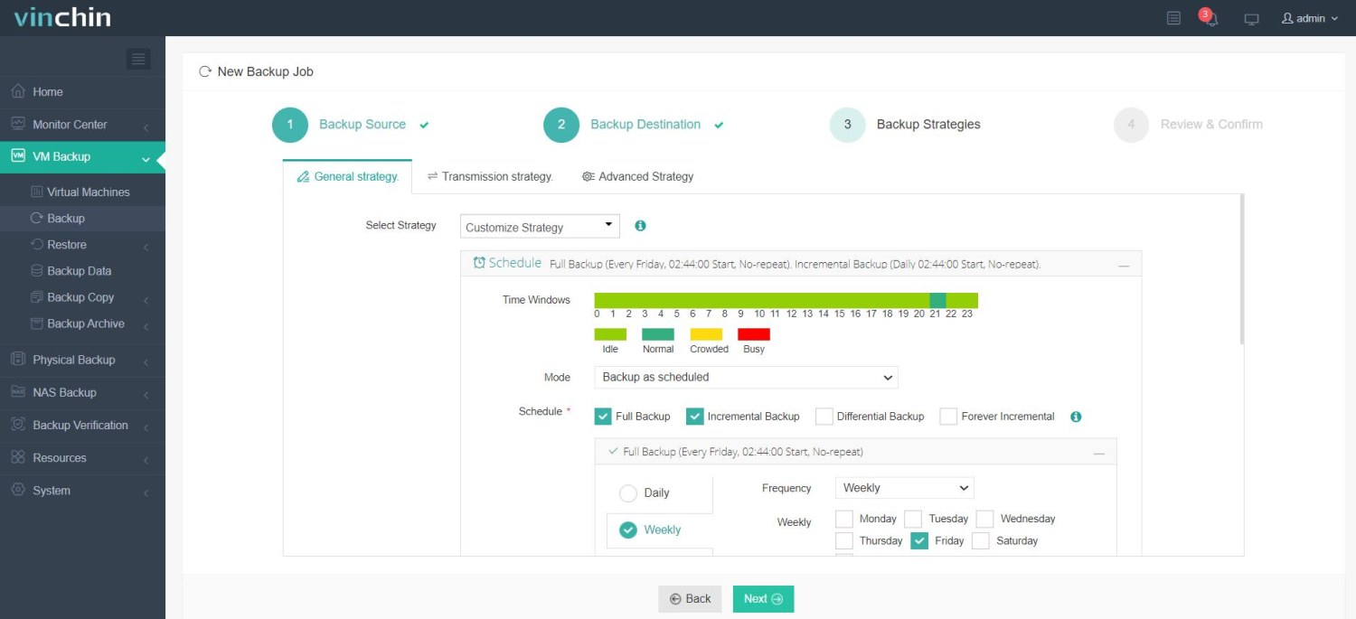Expand the Frequency dropdown

[904, 488]
